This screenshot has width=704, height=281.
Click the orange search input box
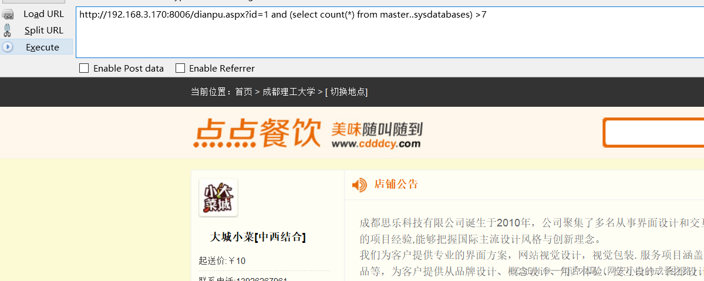654,133
